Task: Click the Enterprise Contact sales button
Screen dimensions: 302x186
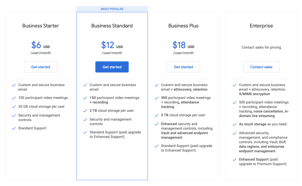Action: point(261,67)
